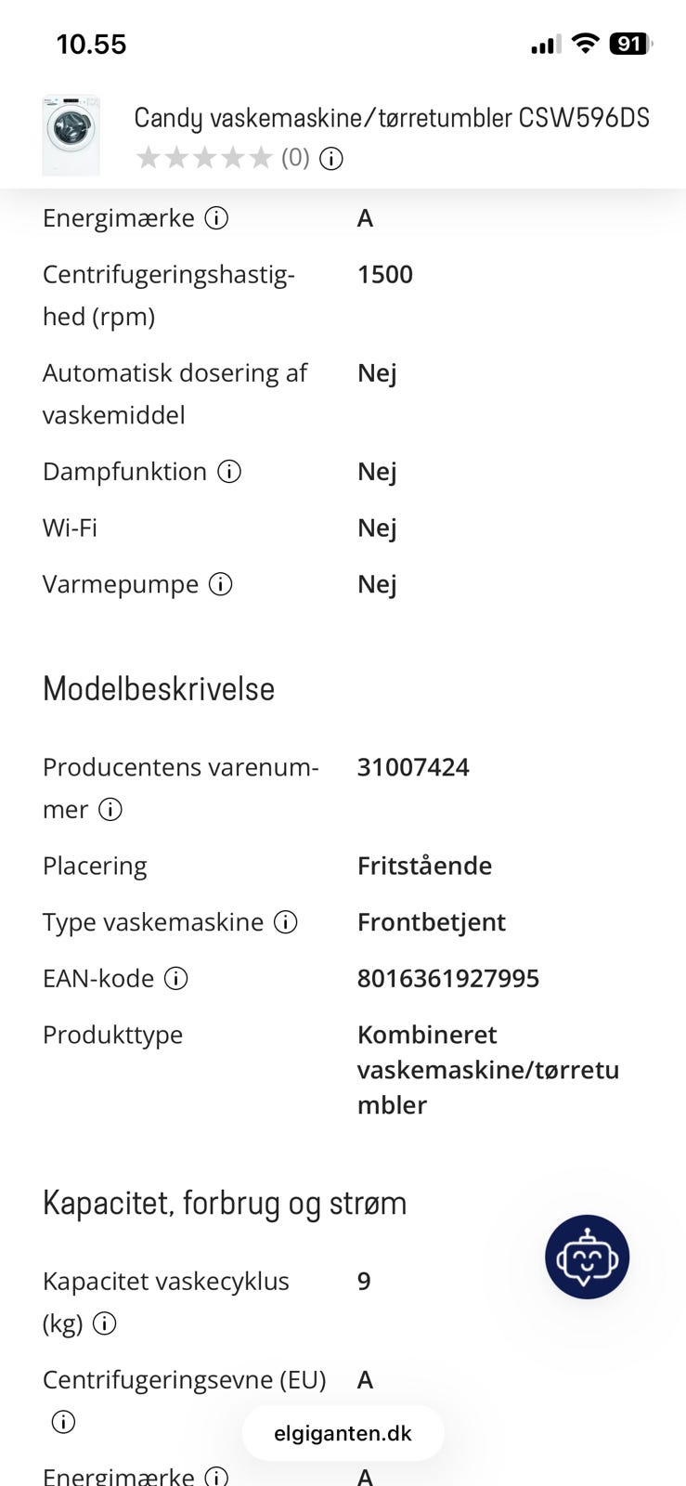Tap info icon next to Type vaskemaskine

286,922
